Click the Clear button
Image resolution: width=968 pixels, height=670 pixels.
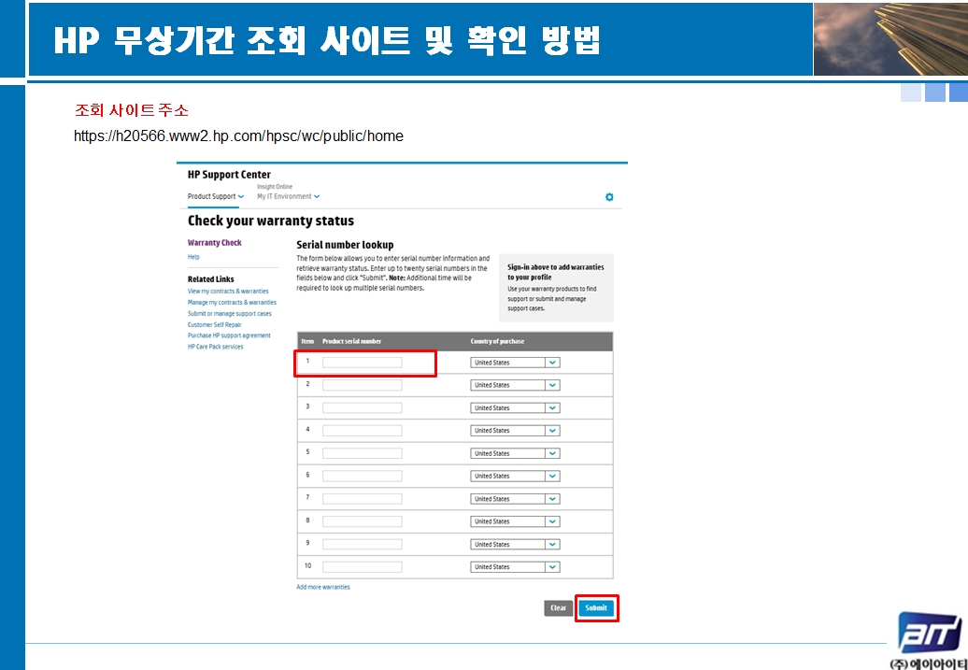558,608
